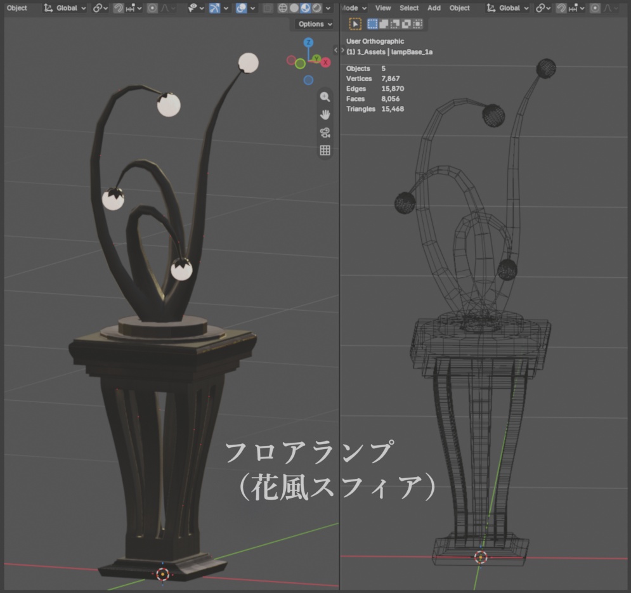Toggle proportional editing in left viewport header
The height and width of the screenshot is (593, 631).
pos(152,8)
